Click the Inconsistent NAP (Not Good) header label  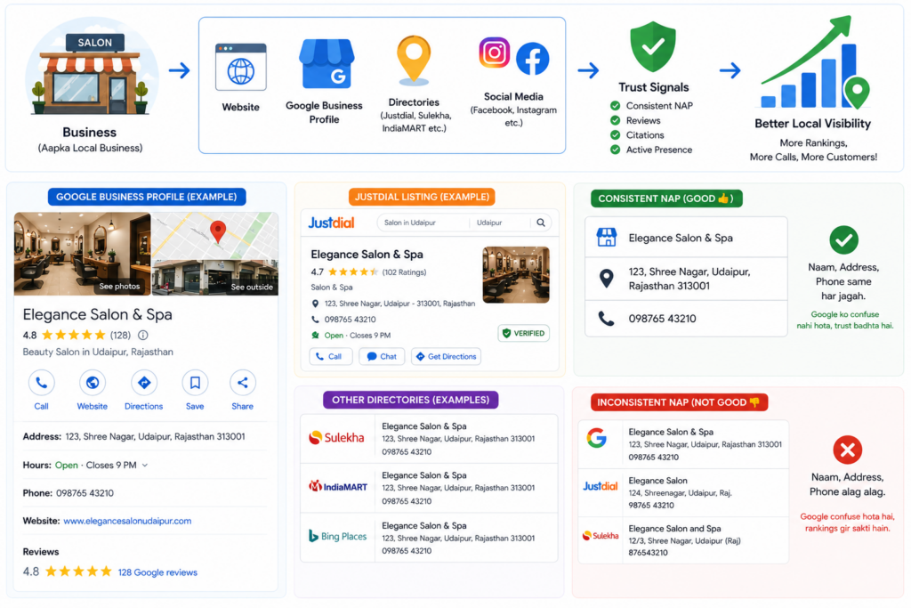click(x=679, y=402)
